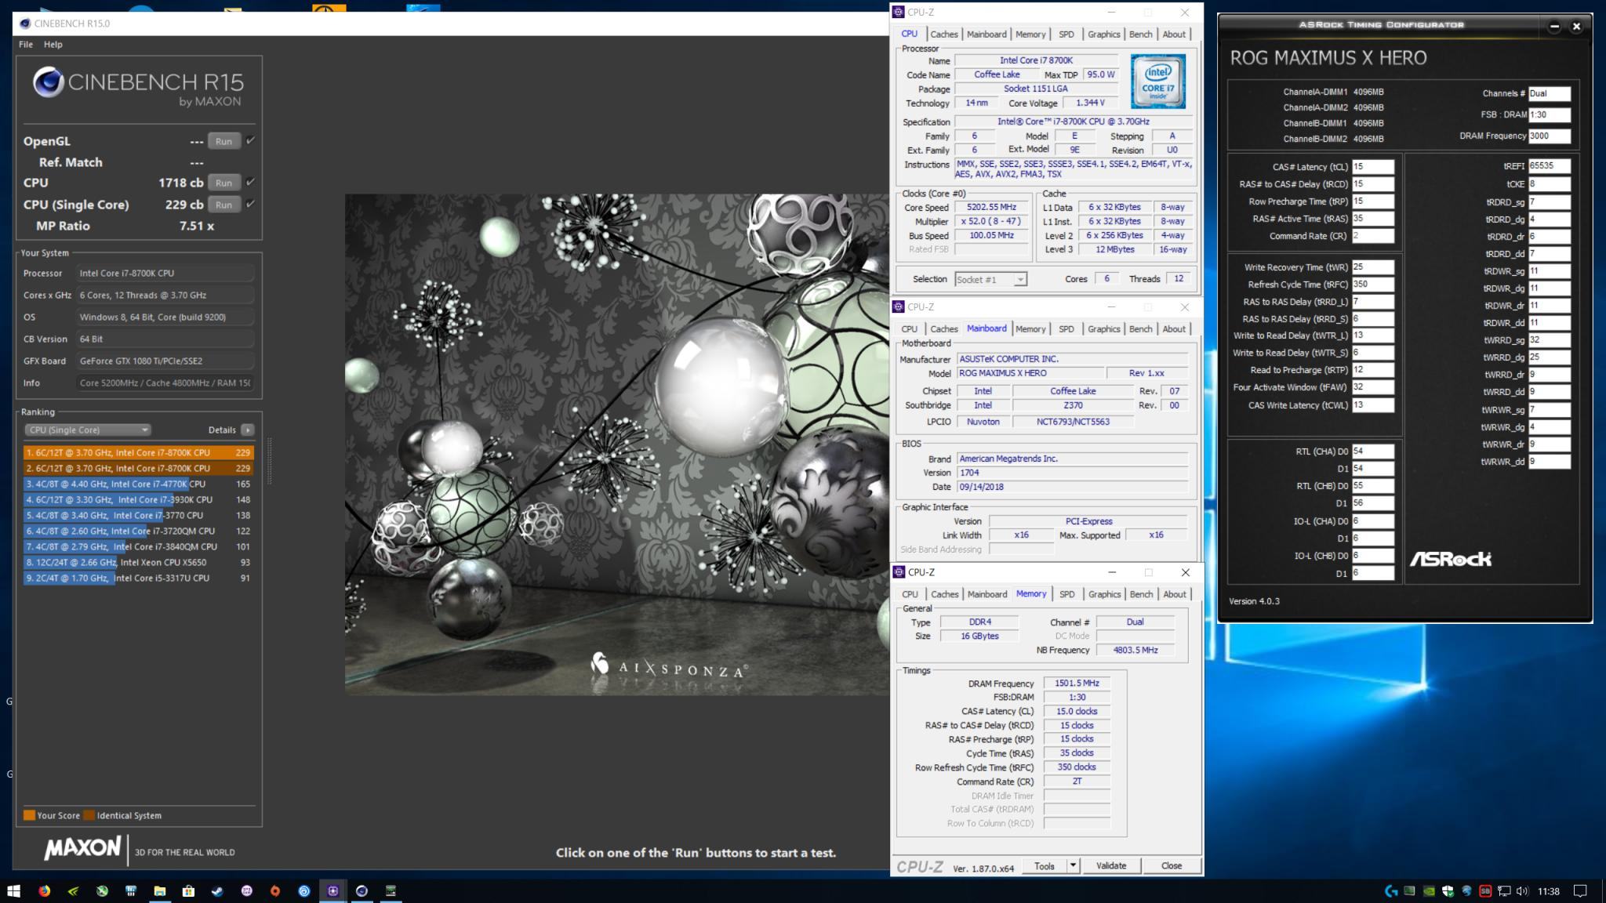Select ranking row 8 Intel Xeon X5650
Image resolution: width=1606 pixels, height=903 pixels.
tap(139, 562)
